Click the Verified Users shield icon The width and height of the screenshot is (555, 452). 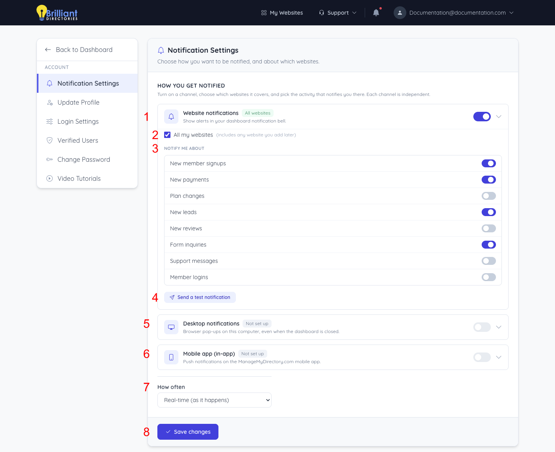[50, 140]
